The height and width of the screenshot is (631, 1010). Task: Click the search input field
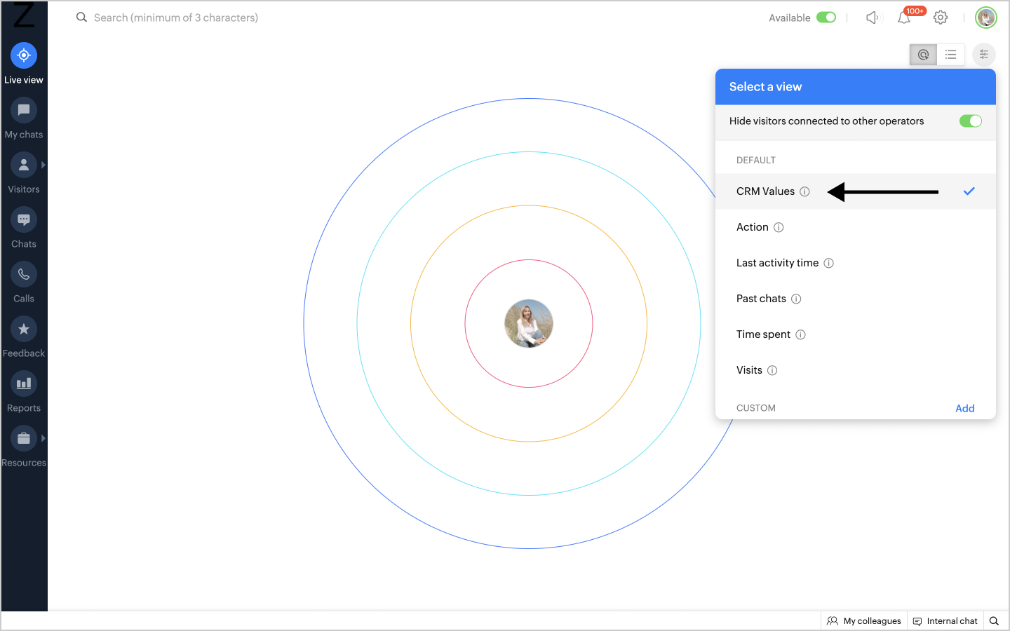[x=176, y=18]
